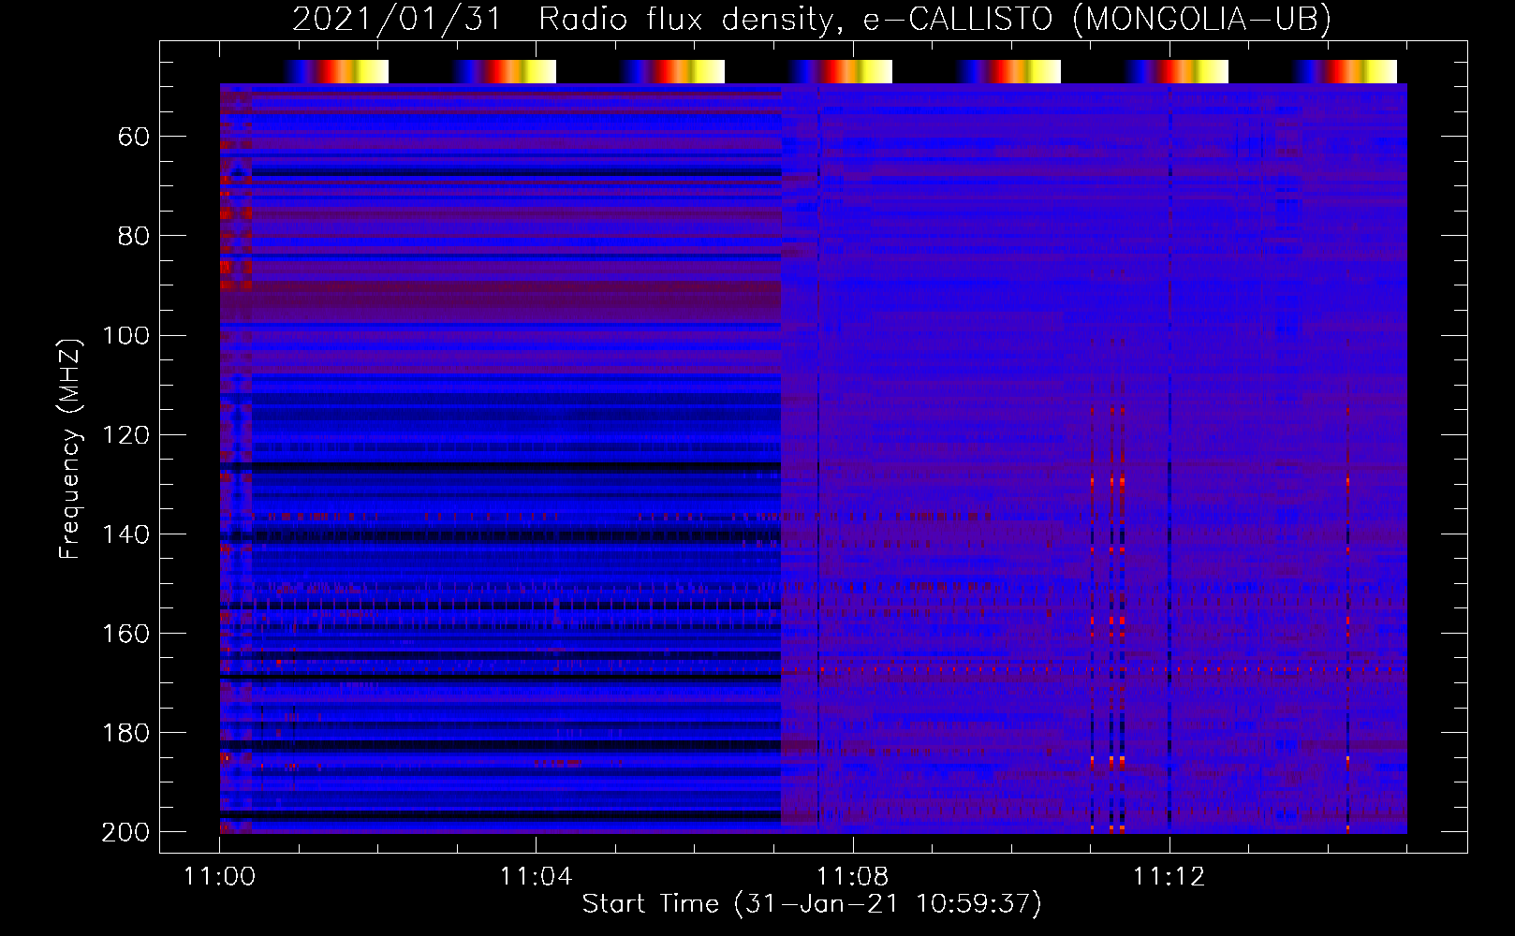Click the 11:12 time tick label

(x=1169, y=877)
